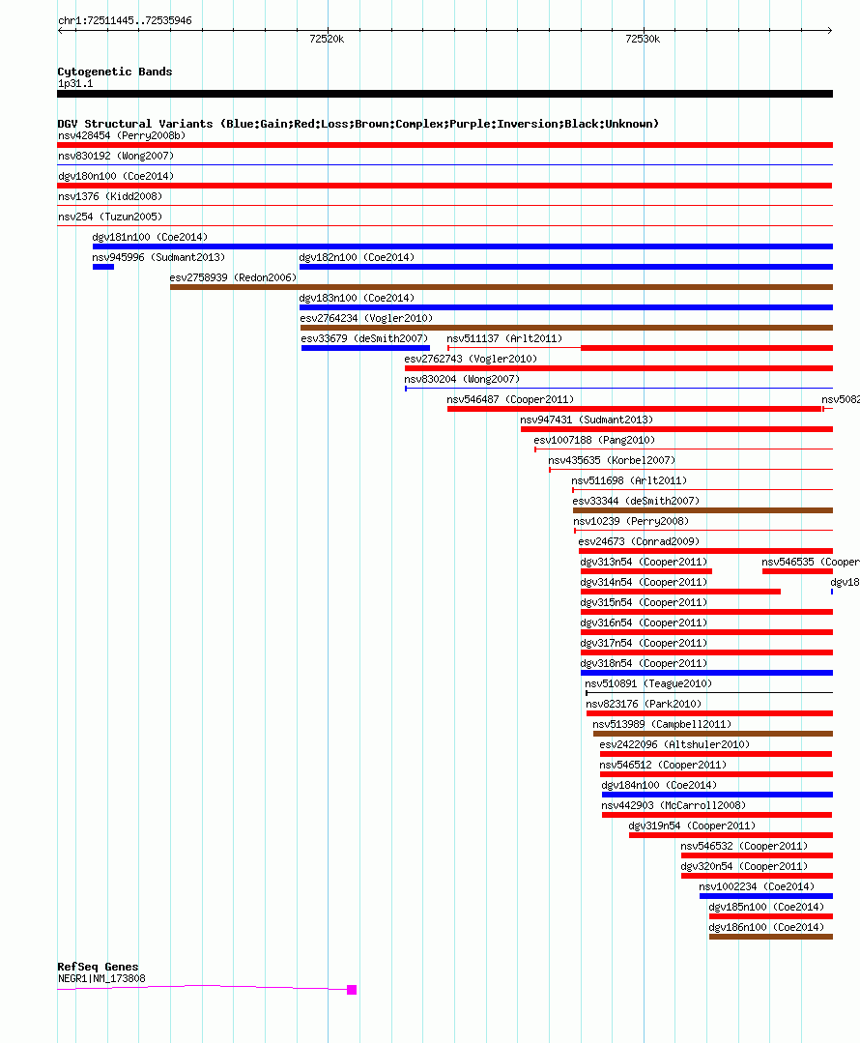Open the nsv510891 (Teague2010) label

(648, 683)
